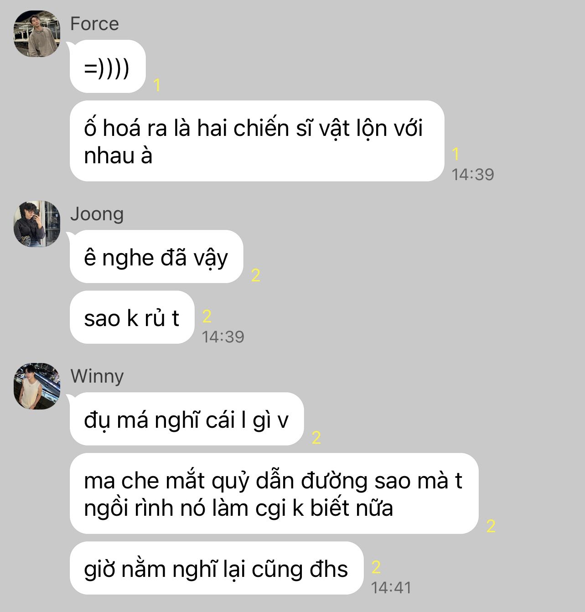Screen dimensions: 585x612
Task: Select the "ma che mắt quỷ dẫn đường" bubble
Action: click(274, 493)
